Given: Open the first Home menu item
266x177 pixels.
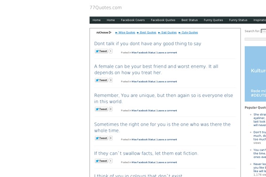Looking at the screenshot, I should 97,20.
